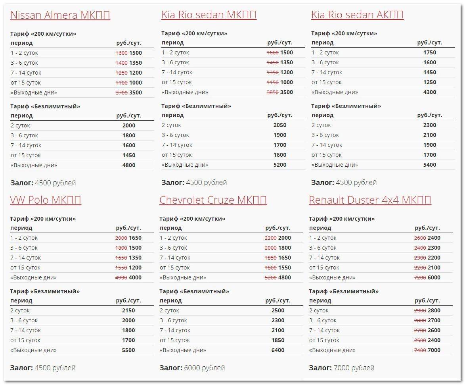Select Kia Rio МКПП unlimited weekend price 5200
The width and height of the screenshot is (465, 385).
coord(280,165)
